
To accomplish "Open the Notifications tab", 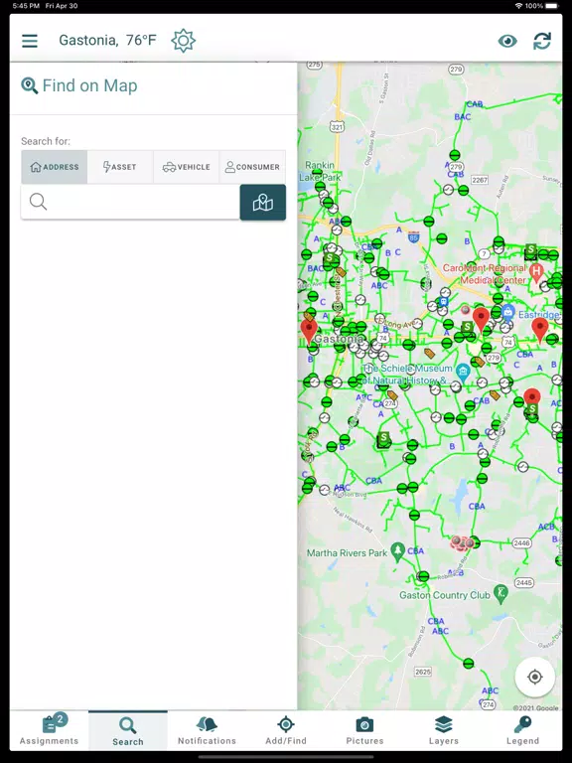I will 207,731.
